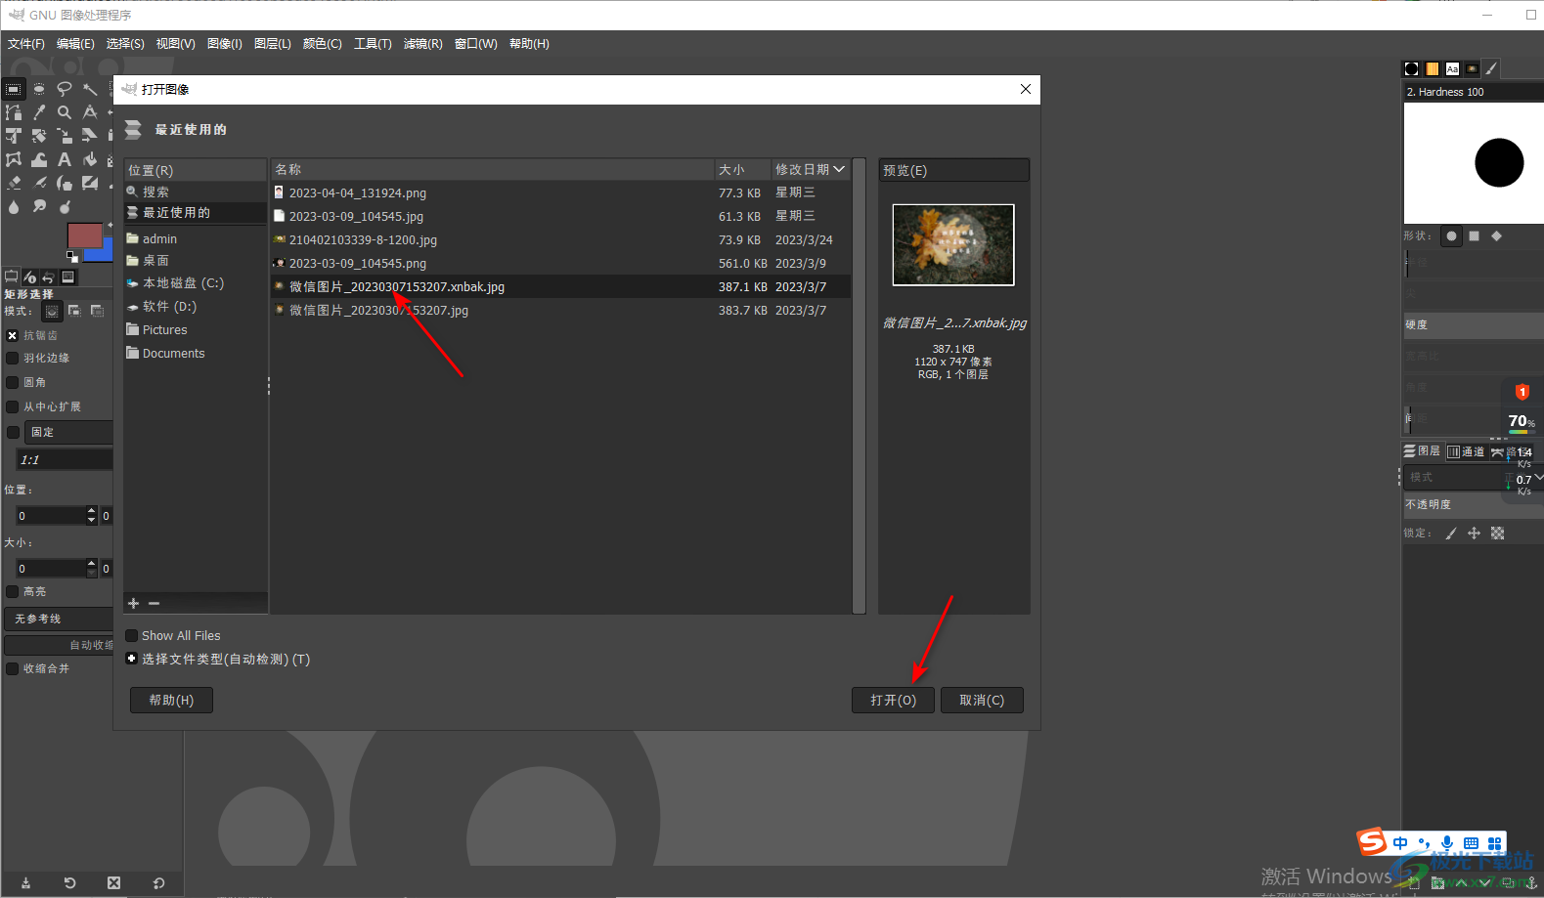Screen dimensions: 1544x898
Task: Select the Rectangle Select tool
Action: tap(13, 89)
